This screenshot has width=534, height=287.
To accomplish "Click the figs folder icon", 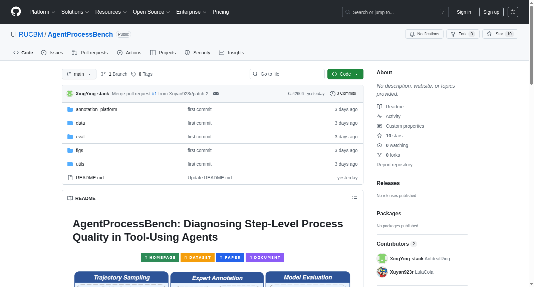I will (x=70, y=150).
